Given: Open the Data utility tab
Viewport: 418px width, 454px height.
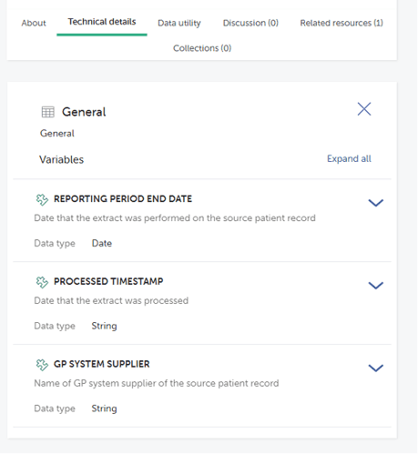Looking at the screenshot, I should coord(179,23).
